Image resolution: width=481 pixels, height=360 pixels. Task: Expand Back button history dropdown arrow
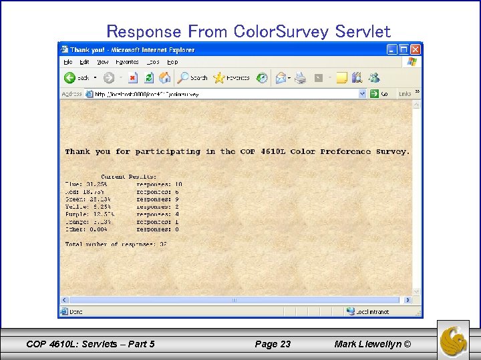point(95,78)
